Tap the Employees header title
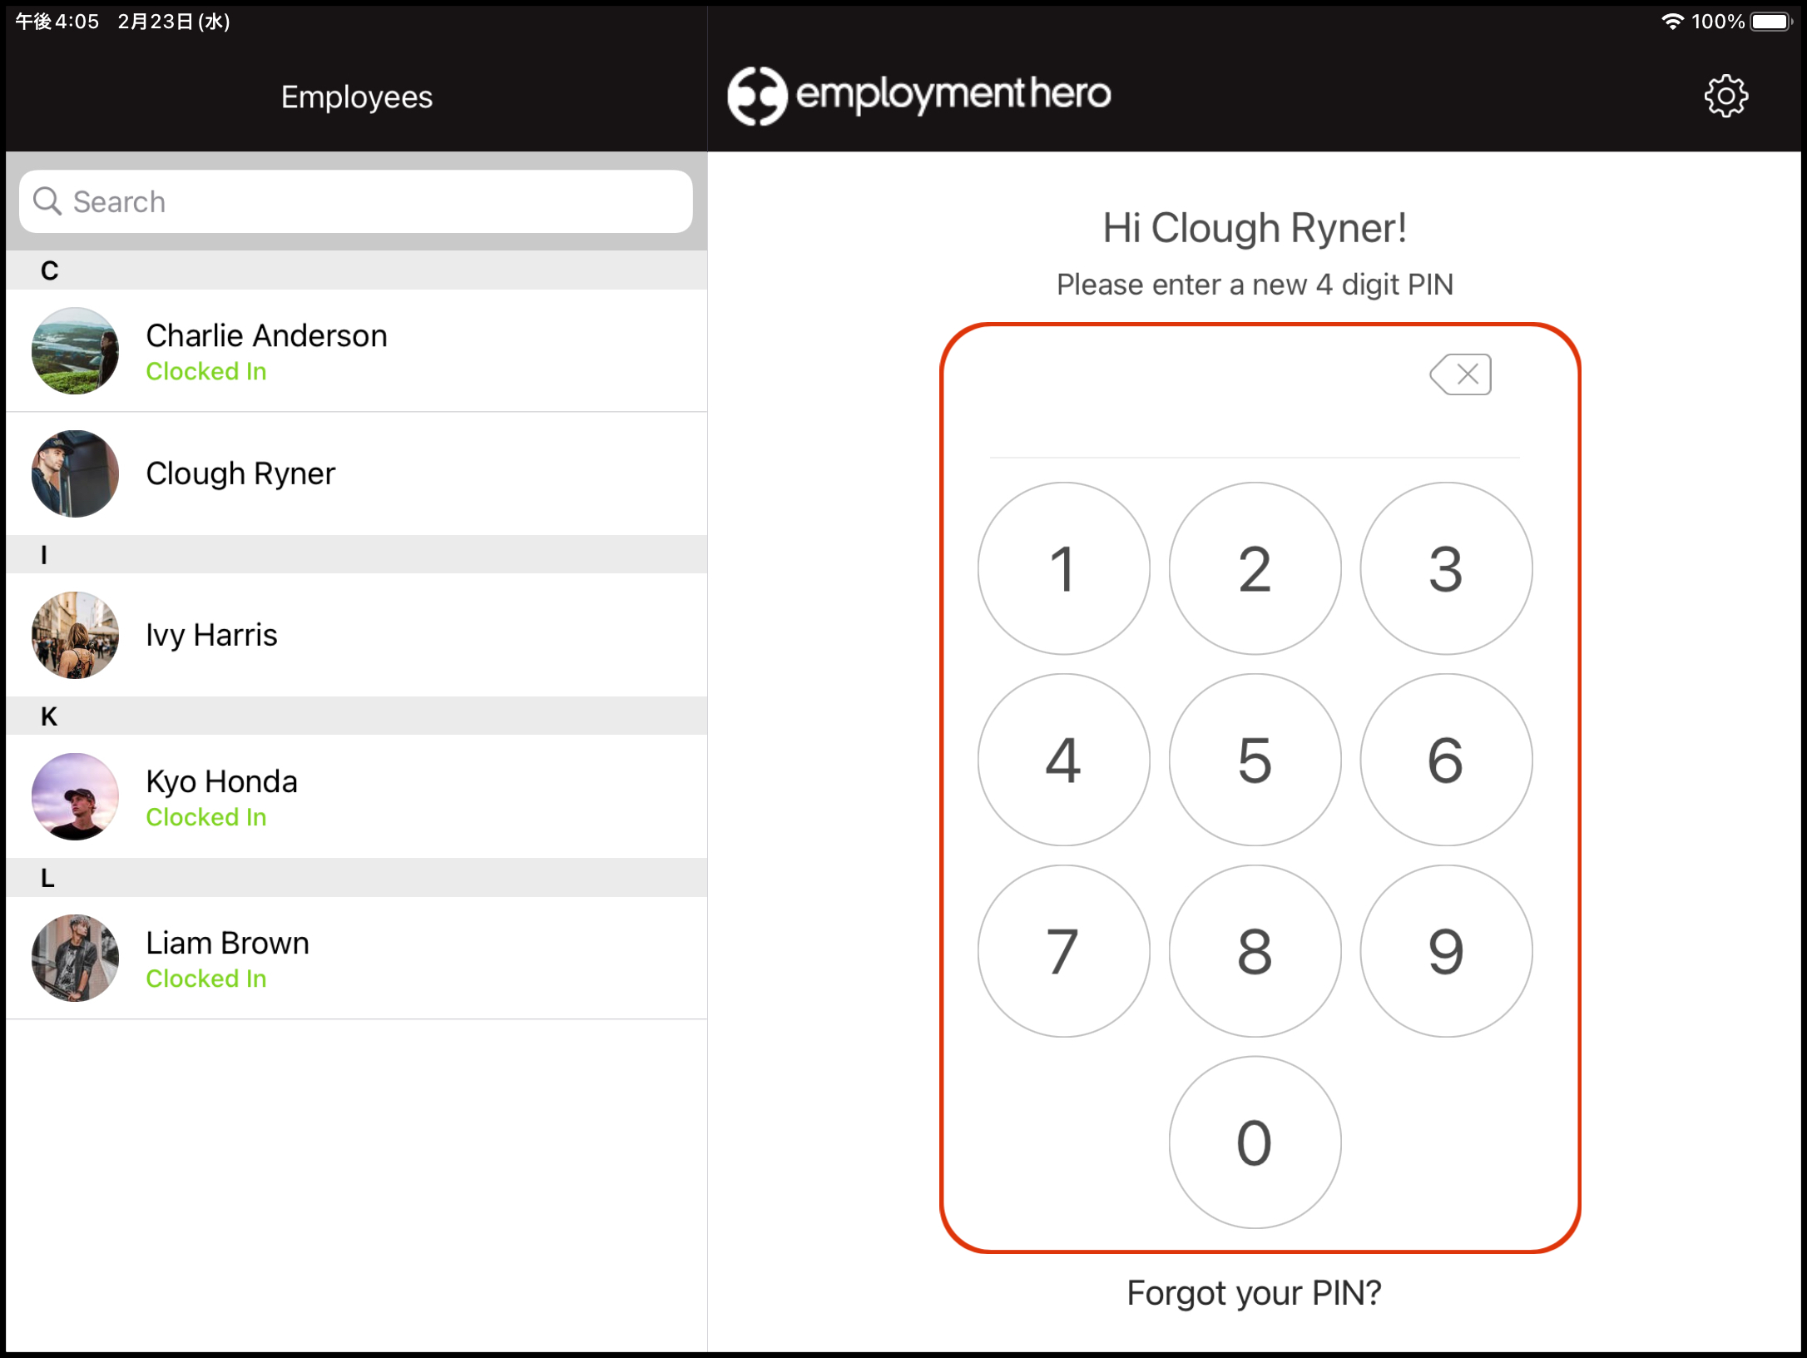Viewport: 1807px width, 1358px height. [356, 97]
